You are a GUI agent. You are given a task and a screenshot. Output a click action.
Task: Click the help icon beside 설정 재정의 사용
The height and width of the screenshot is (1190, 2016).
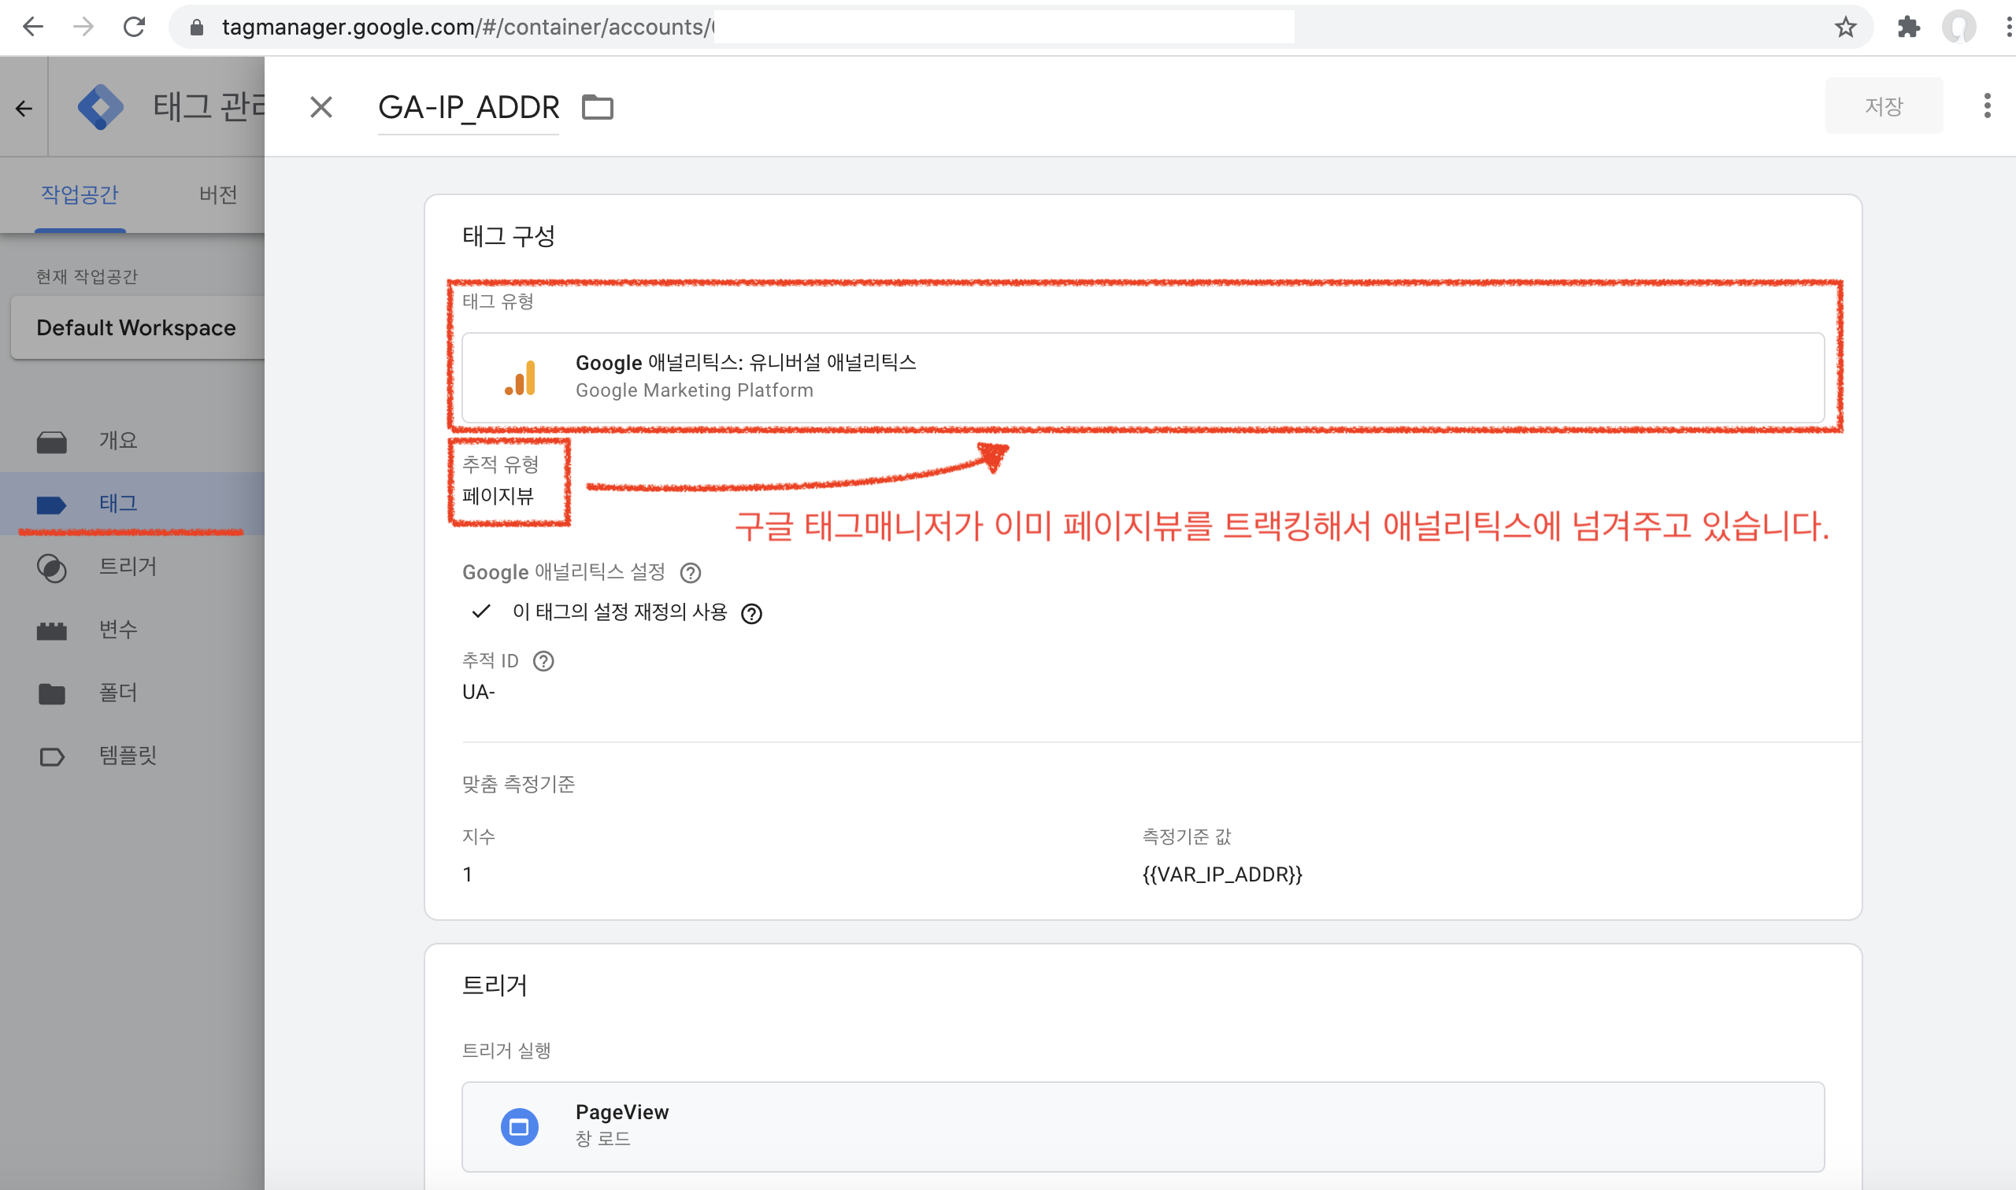pos(751,613)
